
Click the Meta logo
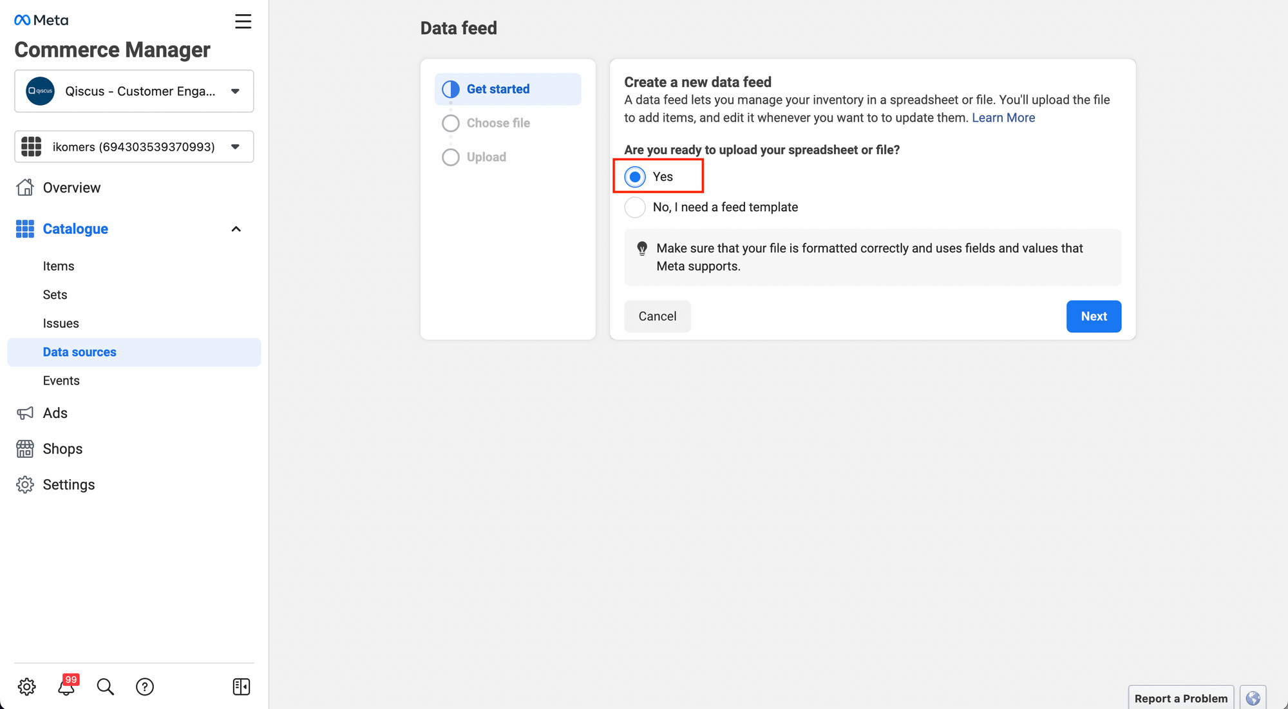point(41,20)
